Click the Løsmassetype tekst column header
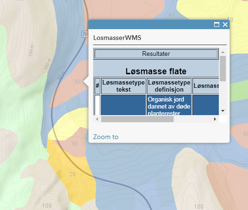This screenshot has height=210, width=248. pos(123,86)
